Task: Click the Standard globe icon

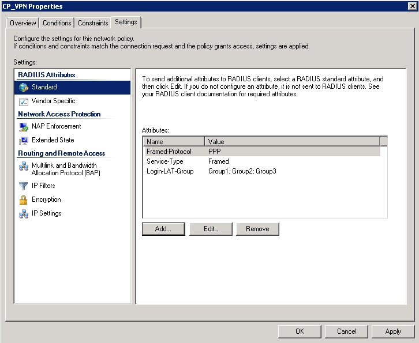Action: (24, 87)
